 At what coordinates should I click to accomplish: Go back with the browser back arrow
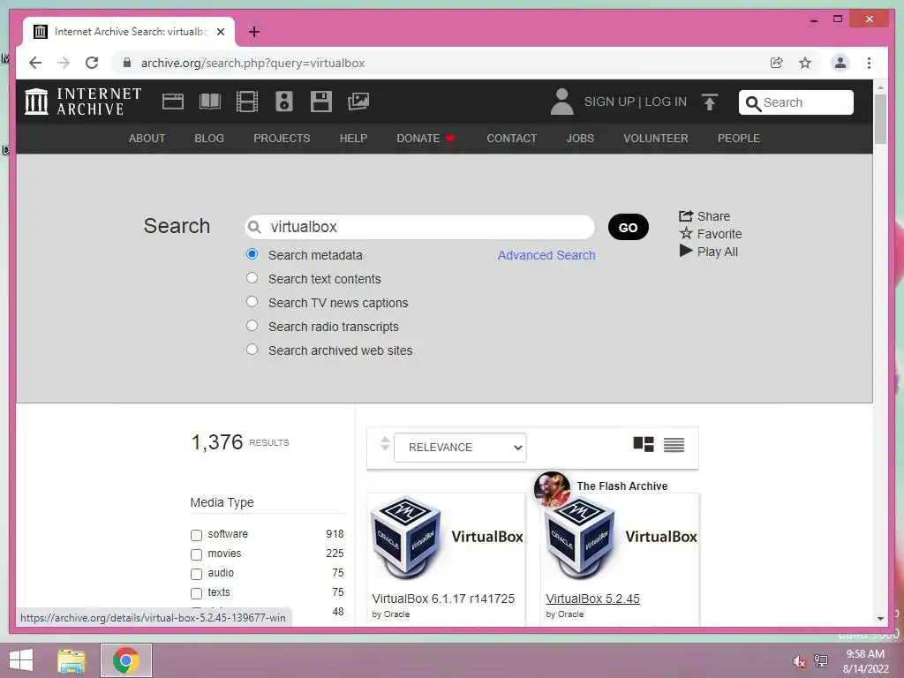coord(35,63)
